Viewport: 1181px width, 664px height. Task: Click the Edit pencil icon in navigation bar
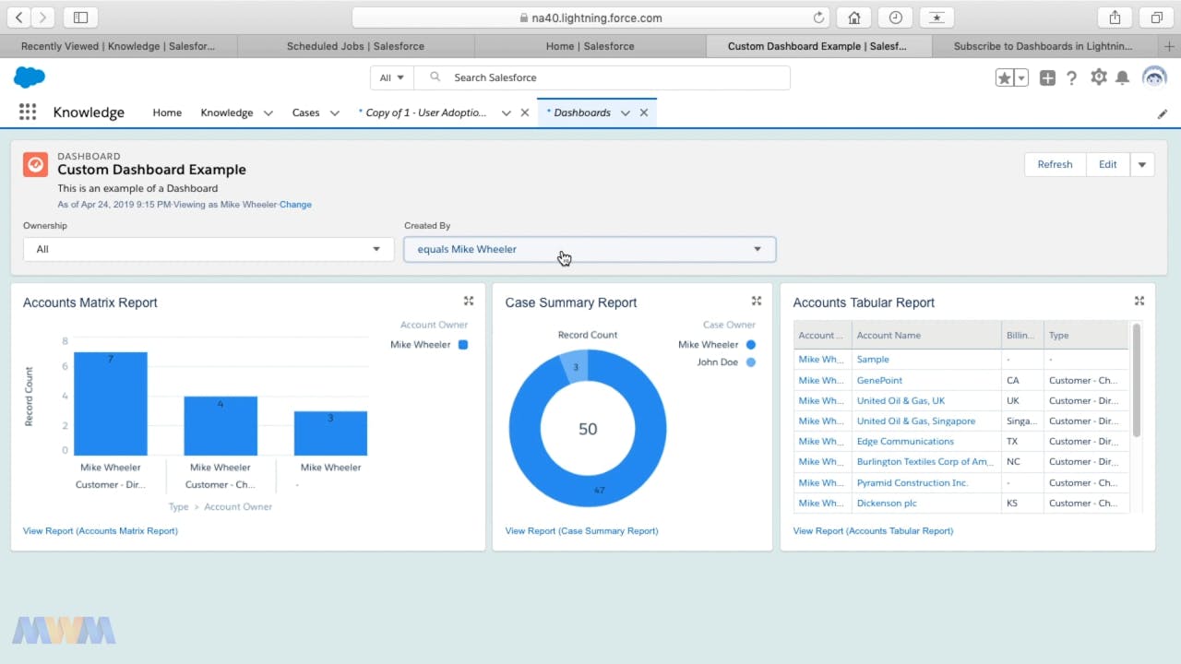point(1163,113)
